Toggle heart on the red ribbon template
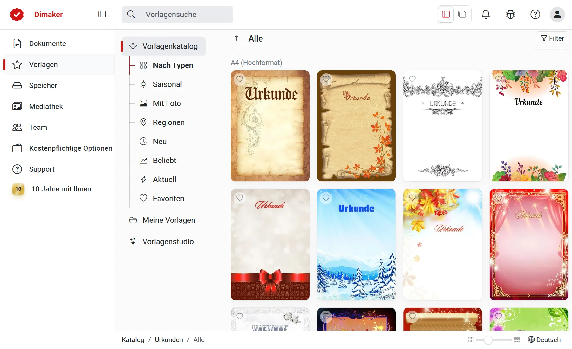 click(240, 198)
